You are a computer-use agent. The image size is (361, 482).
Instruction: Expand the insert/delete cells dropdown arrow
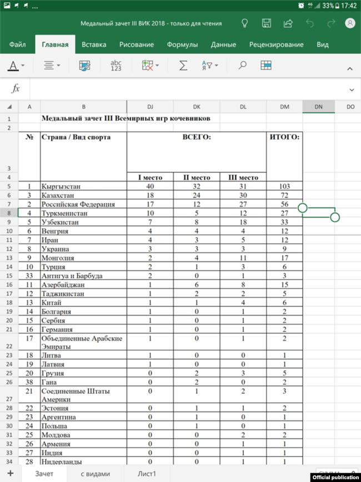pos(157,66)
